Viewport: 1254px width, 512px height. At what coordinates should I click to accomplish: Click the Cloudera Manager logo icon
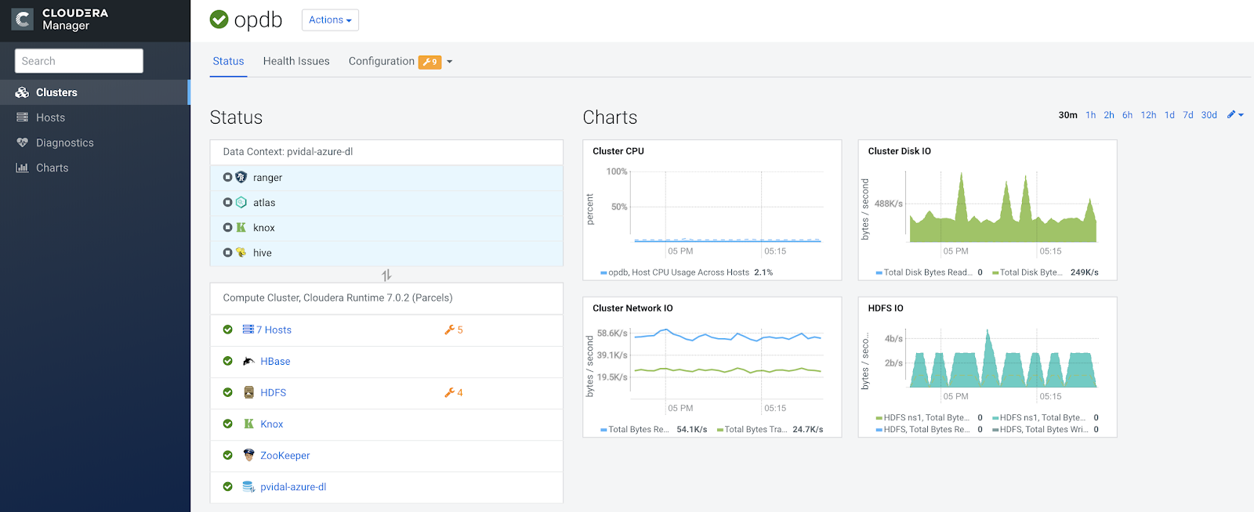[22, 20]
